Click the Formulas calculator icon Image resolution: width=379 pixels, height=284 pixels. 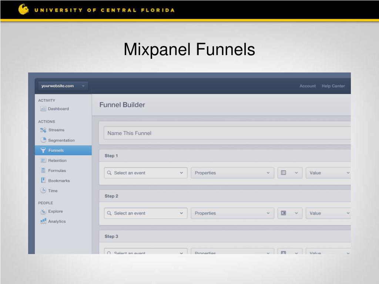(43, 170)
